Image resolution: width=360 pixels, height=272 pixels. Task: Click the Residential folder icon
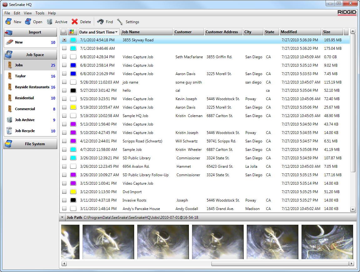[10, 98]
